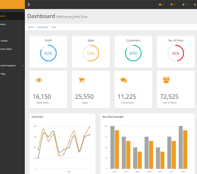Click the 16,150 Daily Visits number

click(x=42, y=97)
